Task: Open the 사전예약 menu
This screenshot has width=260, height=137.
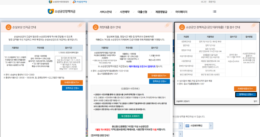Action: click(124, 12)
